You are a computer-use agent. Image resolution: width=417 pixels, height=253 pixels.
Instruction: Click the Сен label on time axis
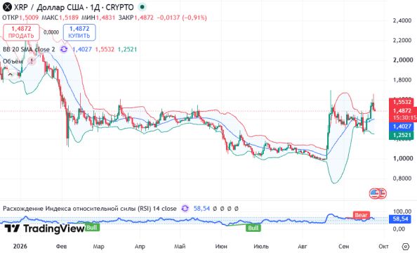coord(343,247)
